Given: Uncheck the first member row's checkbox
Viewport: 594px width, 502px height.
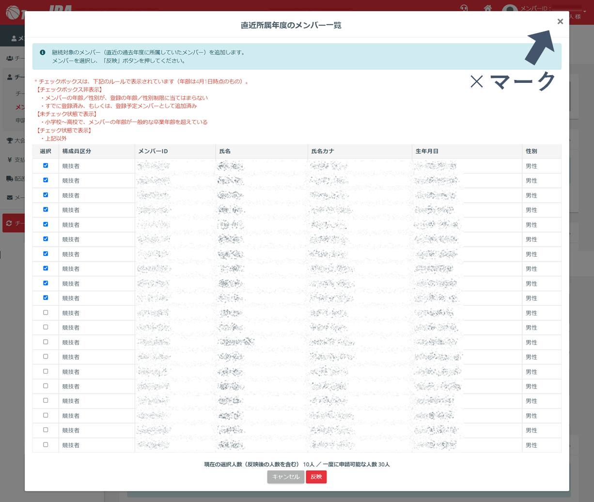Looking at the screenshot, I should [46, 165].
